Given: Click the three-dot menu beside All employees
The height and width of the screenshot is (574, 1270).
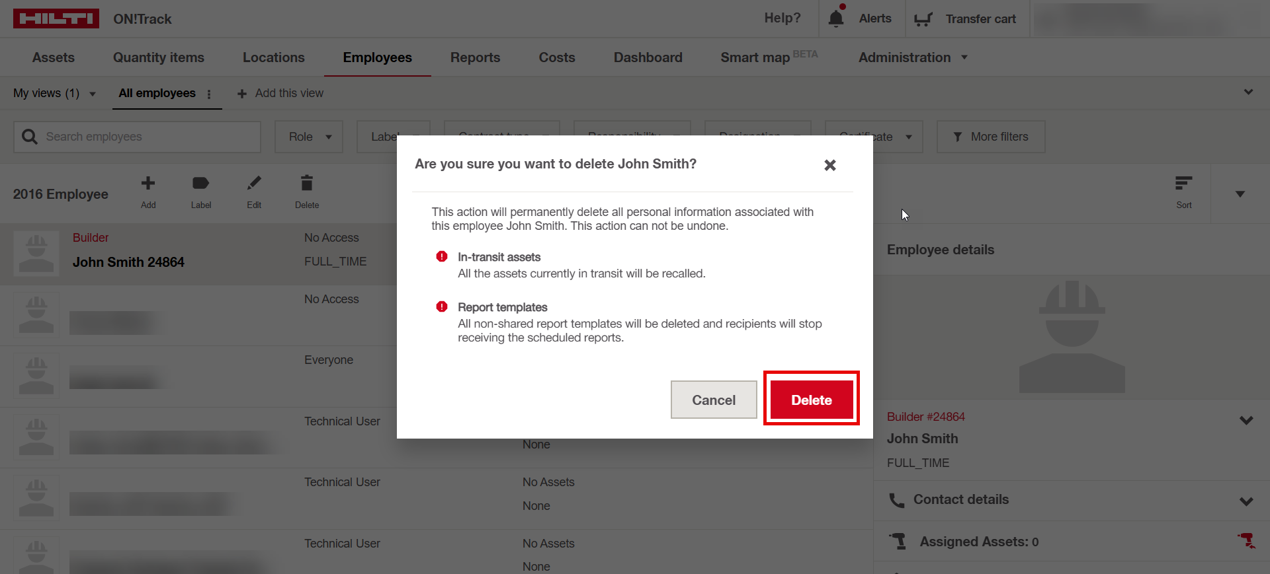Looking at the screenshot, I should click(x=209, y=94).
